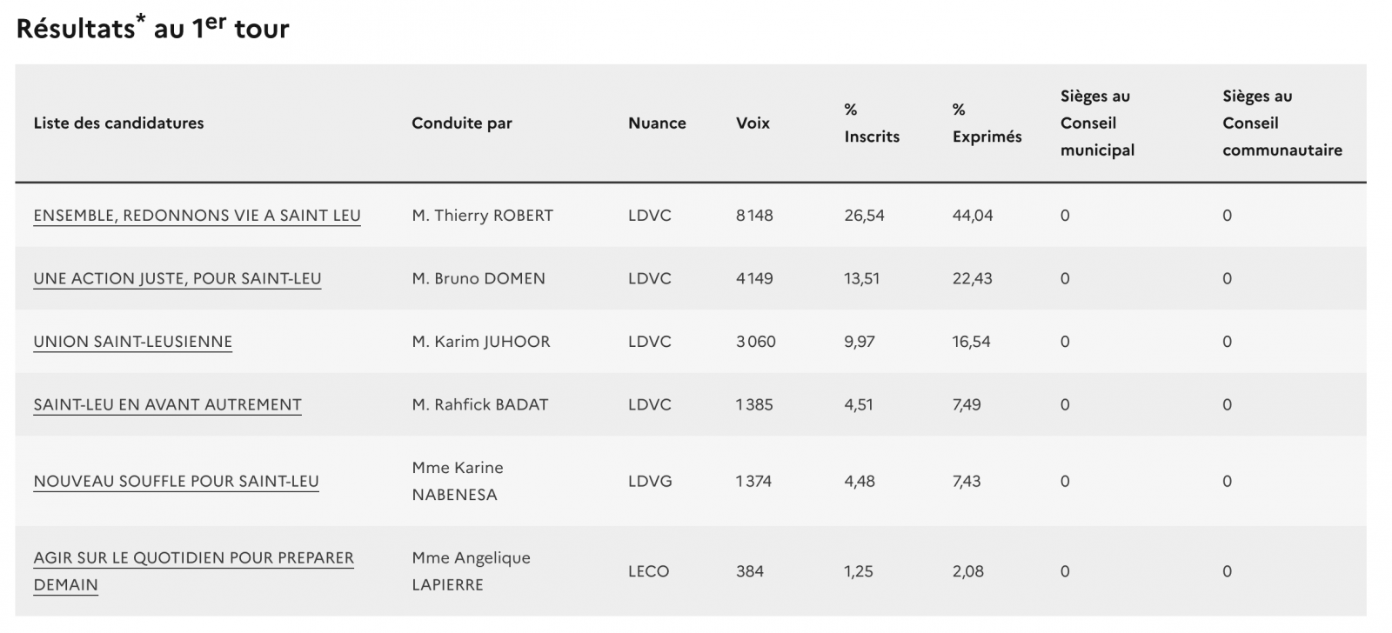Click the '% Exprimés' column header
This screenshot has height=633, width=1392.
pos(987,123)
